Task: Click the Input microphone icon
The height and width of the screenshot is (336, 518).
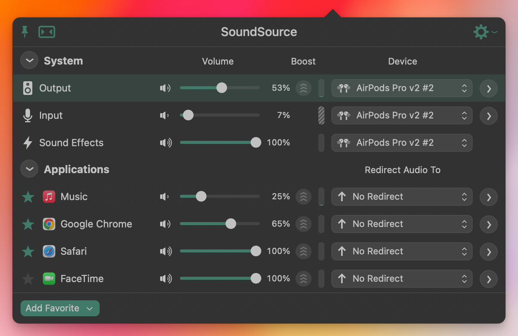Action: coord(28,115)
